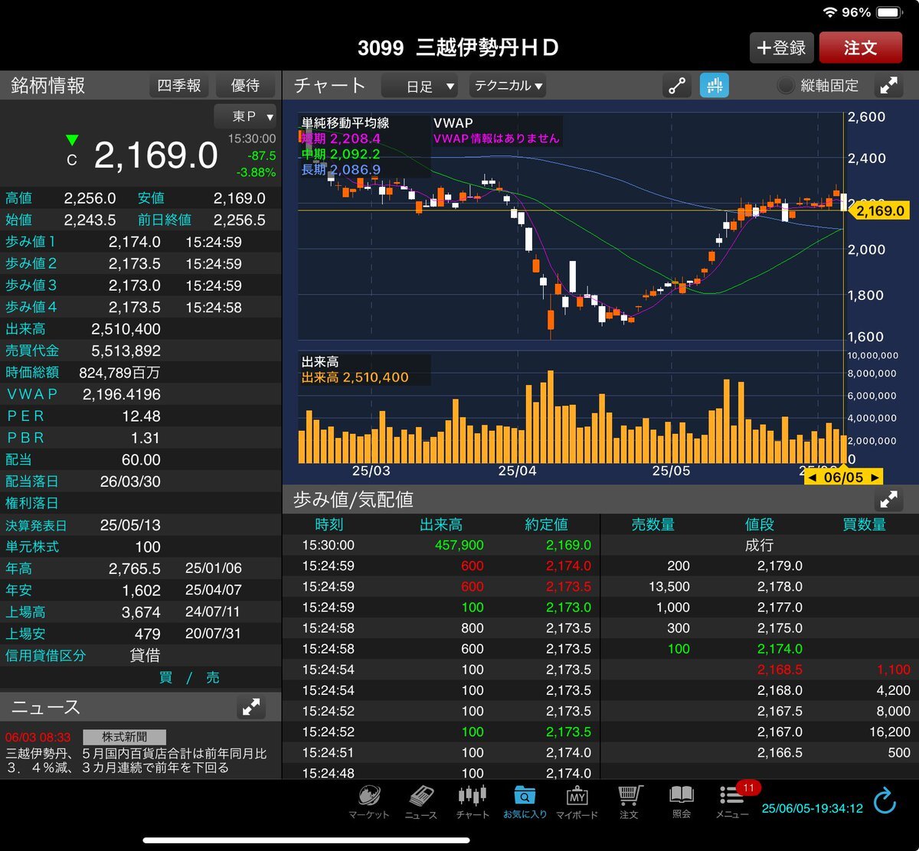The width and height of the screenshot is (919, 851).
Task: Open the 日足 timeframe dropdown
Action: coord(420,86)
